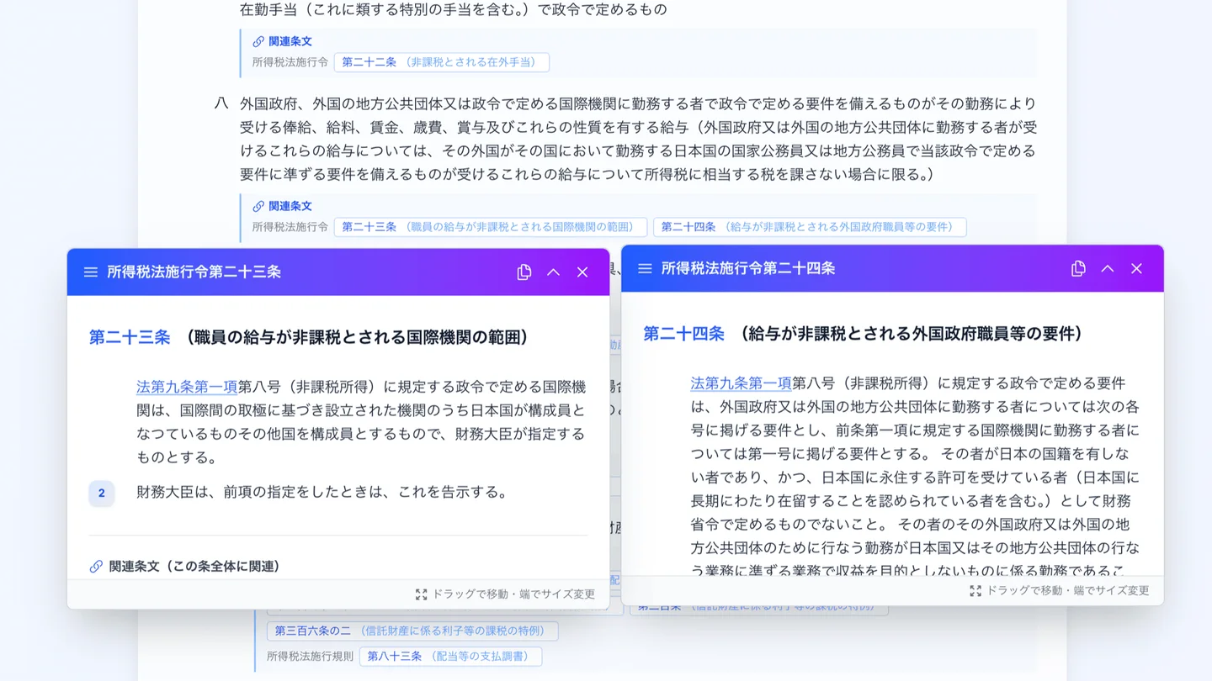Open 第八十三条 (配当等の支払調書) chip
The height and width of the screenshot is (681, 1212).
pyautogui.click(x=450, y=656)
